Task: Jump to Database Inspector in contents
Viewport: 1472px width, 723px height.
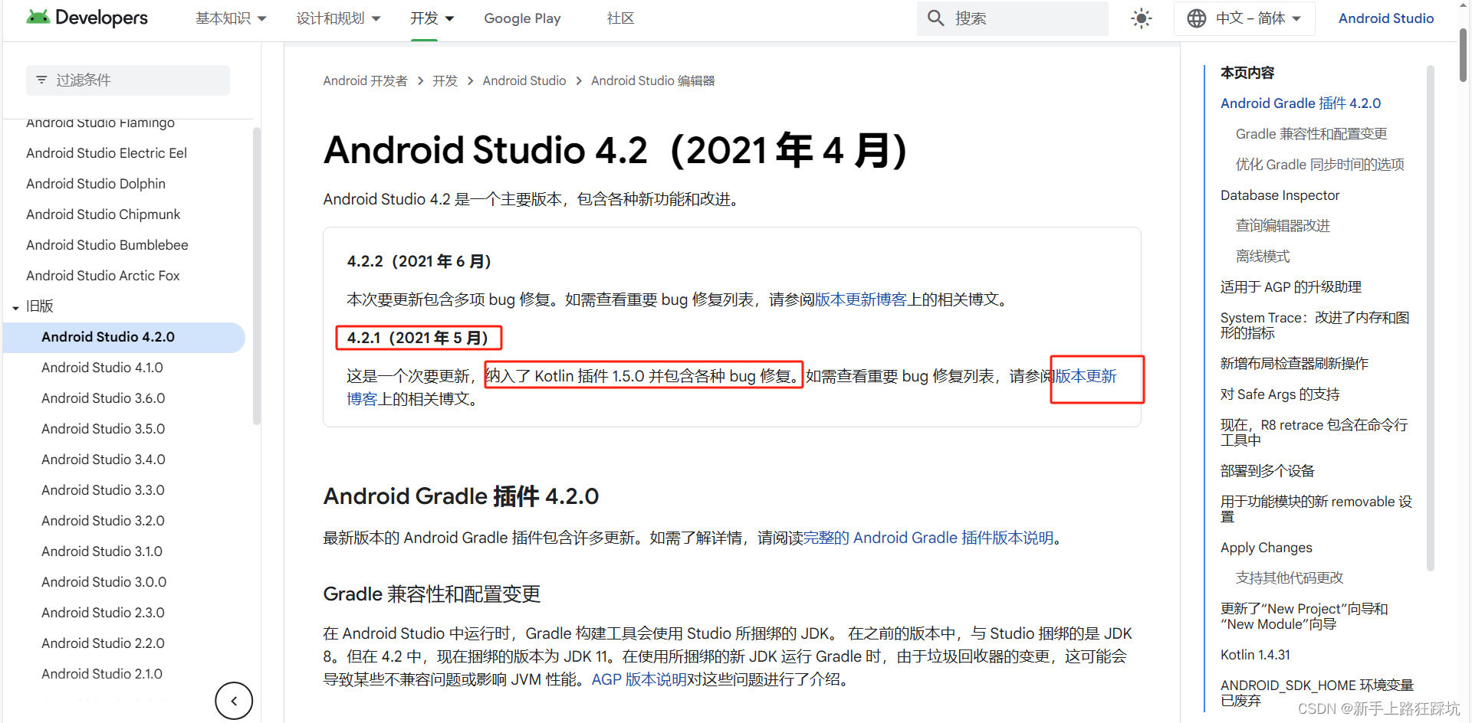Action: [1280, 195]
